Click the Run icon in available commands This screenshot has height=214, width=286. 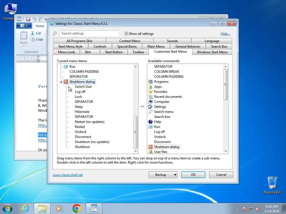[151, 127]
